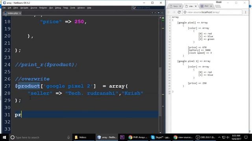Click '[price] => 250' in page source

197,83
